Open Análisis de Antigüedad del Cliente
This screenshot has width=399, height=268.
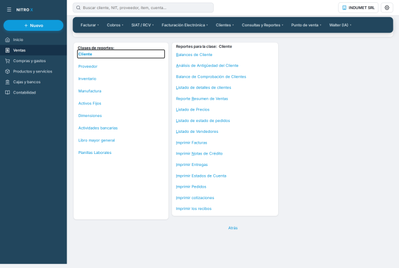tap(207, 66)
